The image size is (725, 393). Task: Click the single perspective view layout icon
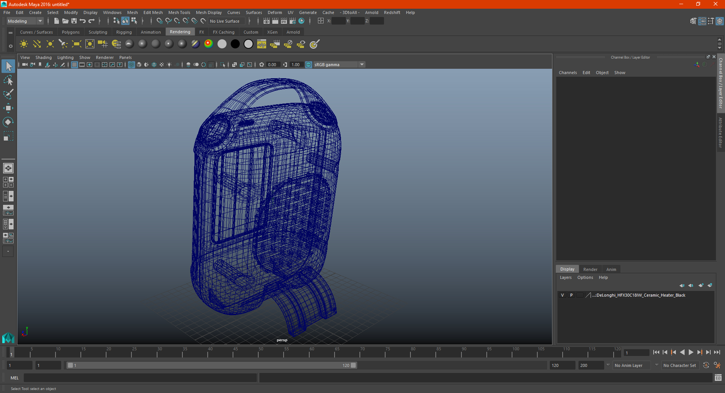point(8,168)
